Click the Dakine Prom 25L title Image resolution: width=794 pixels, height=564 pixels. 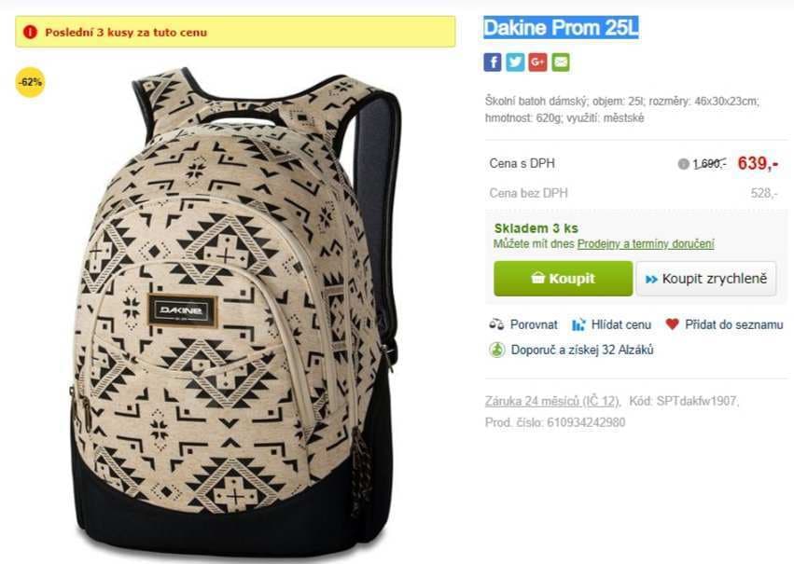coord(561,27)
